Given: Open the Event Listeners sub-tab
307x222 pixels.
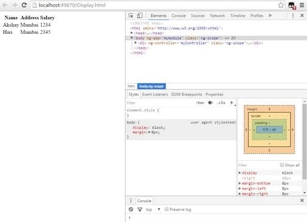Looking at the screenshot, I should point(155,94).
